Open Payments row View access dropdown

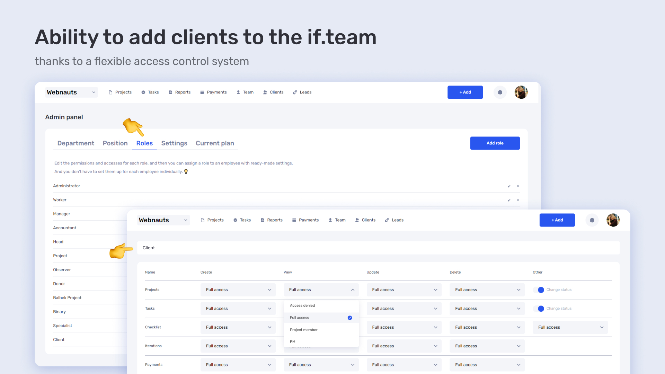point(321,365)
